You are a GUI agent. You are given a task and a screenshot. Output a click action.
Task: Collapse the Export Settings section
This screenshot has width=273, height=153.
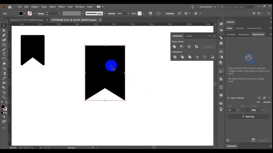[x=228, y=98]
